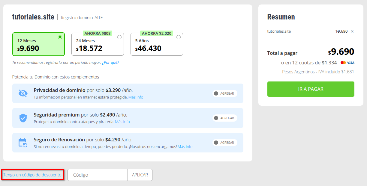Focus the Código discount input field

pyautogui.click(x=98, y=175)
